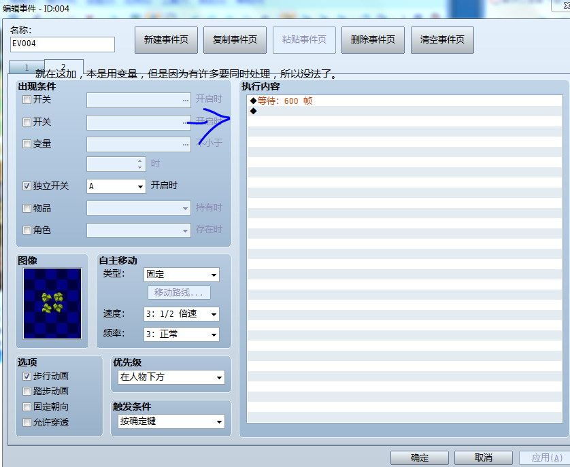Image resolution: width=570 pixels, height=467 pixels.
Task: Enable the first 开关 condition checkbox
Action: [x=27, y=99]
